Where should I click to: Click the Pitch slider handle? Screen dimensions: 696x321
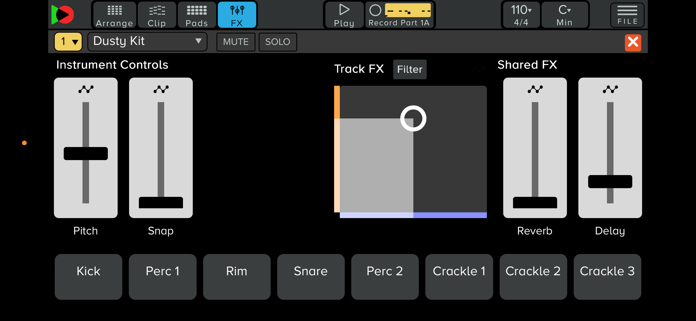[86, 154]
